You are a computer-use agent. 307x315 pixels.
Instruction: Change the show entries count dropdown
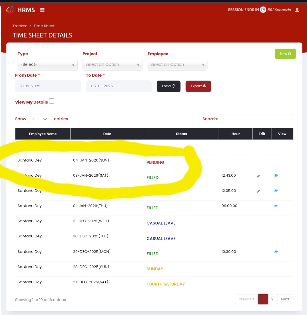[40, 119]
